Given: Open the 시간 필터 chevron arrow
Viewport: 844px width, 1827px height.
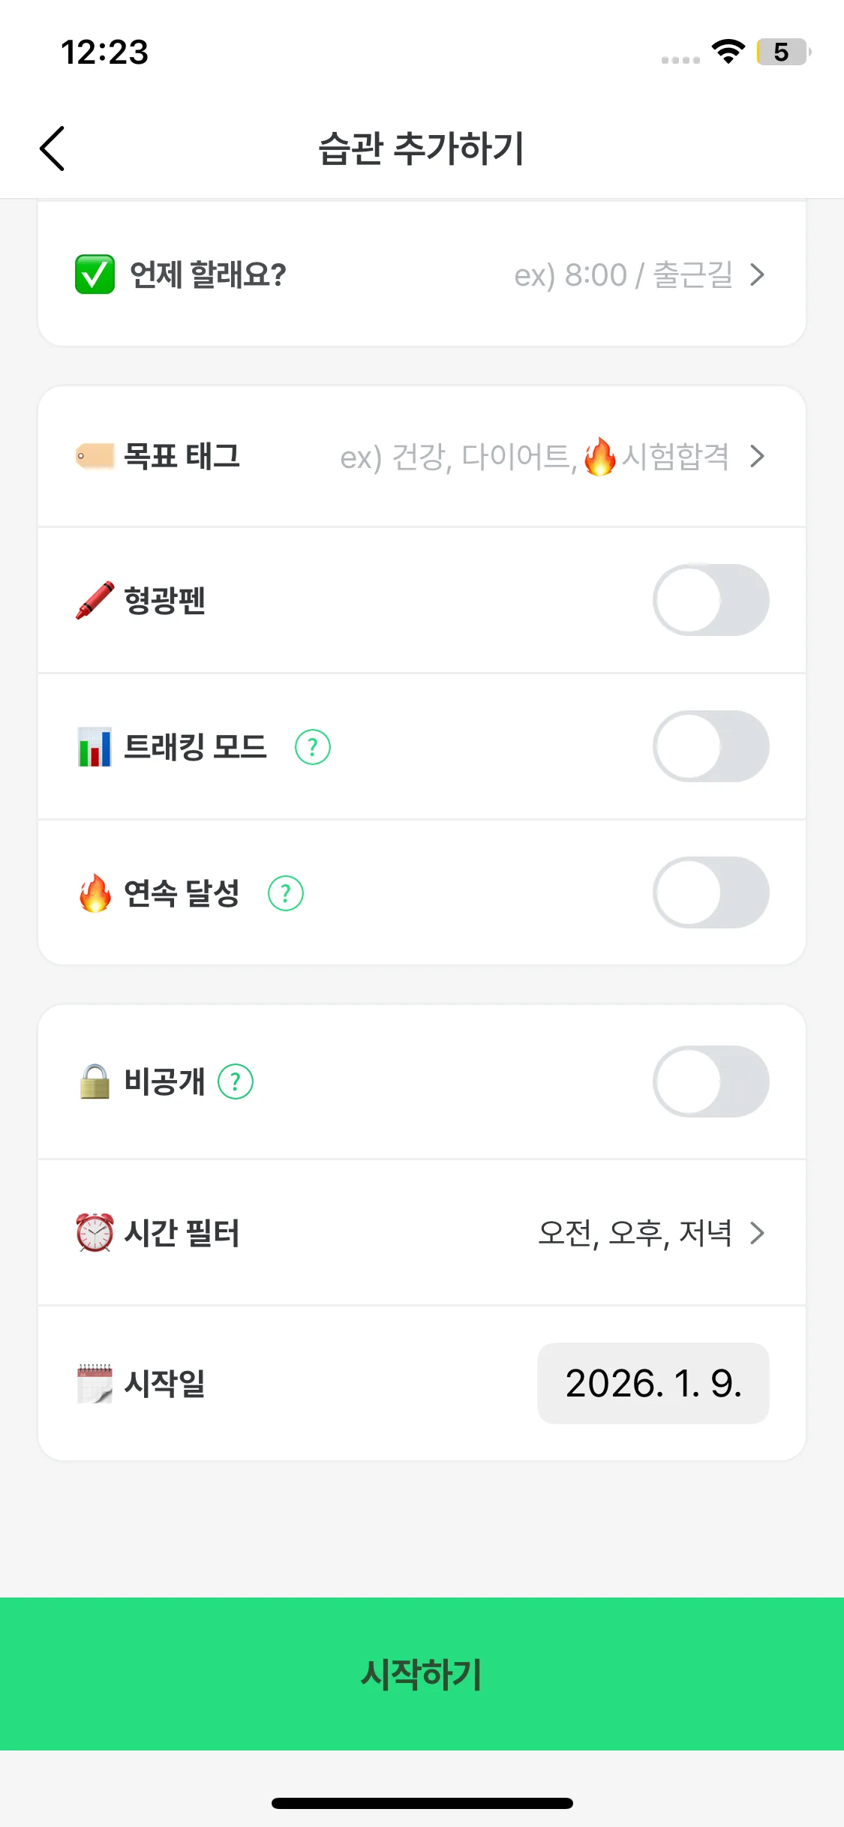Looking at the screenshot, I should [x=758, y=1233].
